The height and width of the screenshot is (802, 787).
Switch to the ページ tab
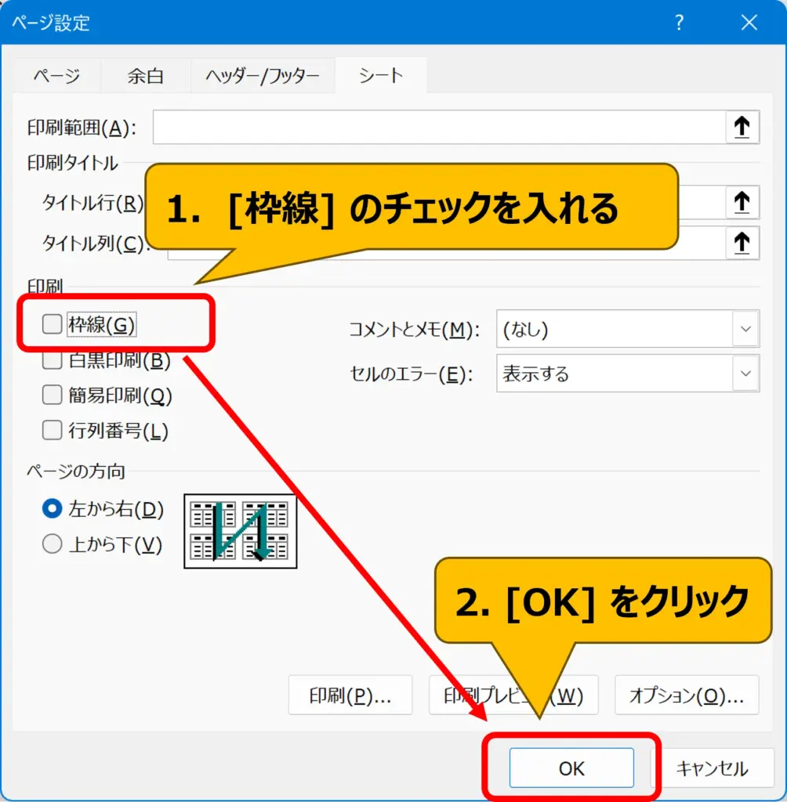click(x=56, y=76)
